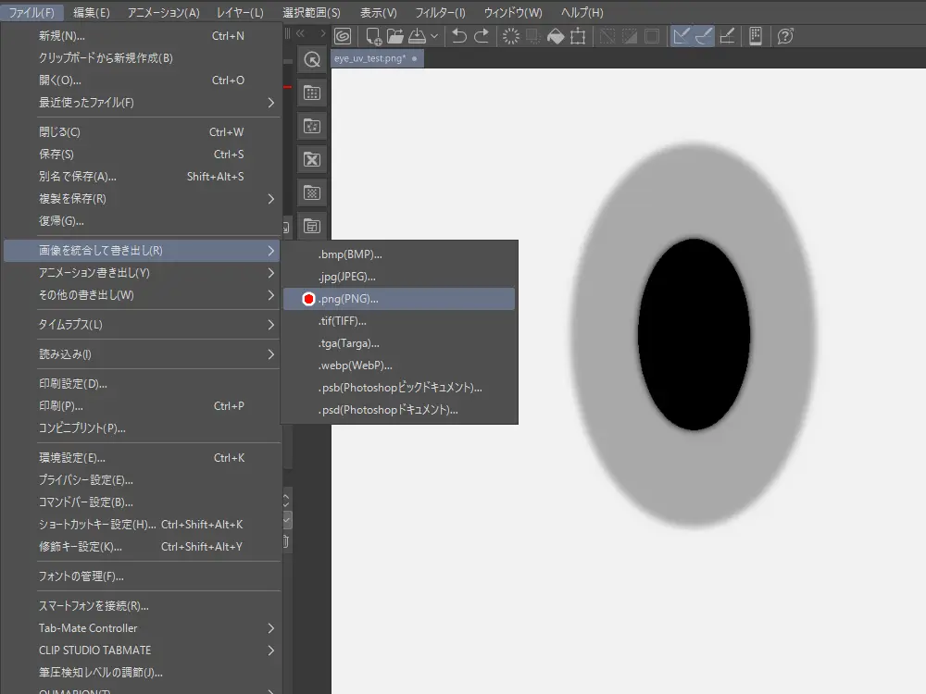This screenshot has height=694, width=926.
Task: Click the New document toolbar icon
Action: (373, 36)
